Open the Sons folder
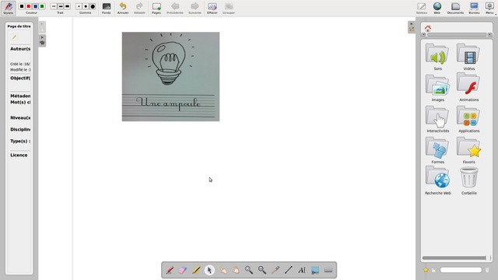The width and height of the screenshot is (498, 280). tap(437, 57)
